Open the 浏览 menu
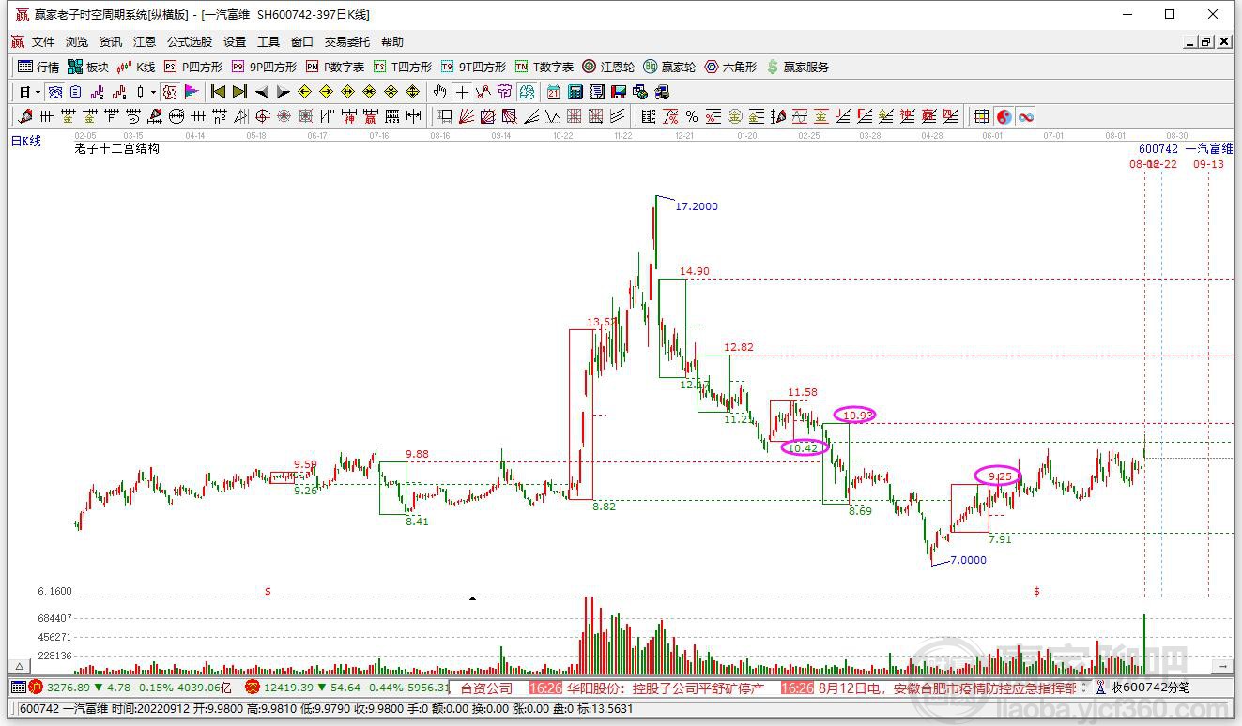Image resolution: width=1242 pixels, height=726 pixels. click(77, 42)
